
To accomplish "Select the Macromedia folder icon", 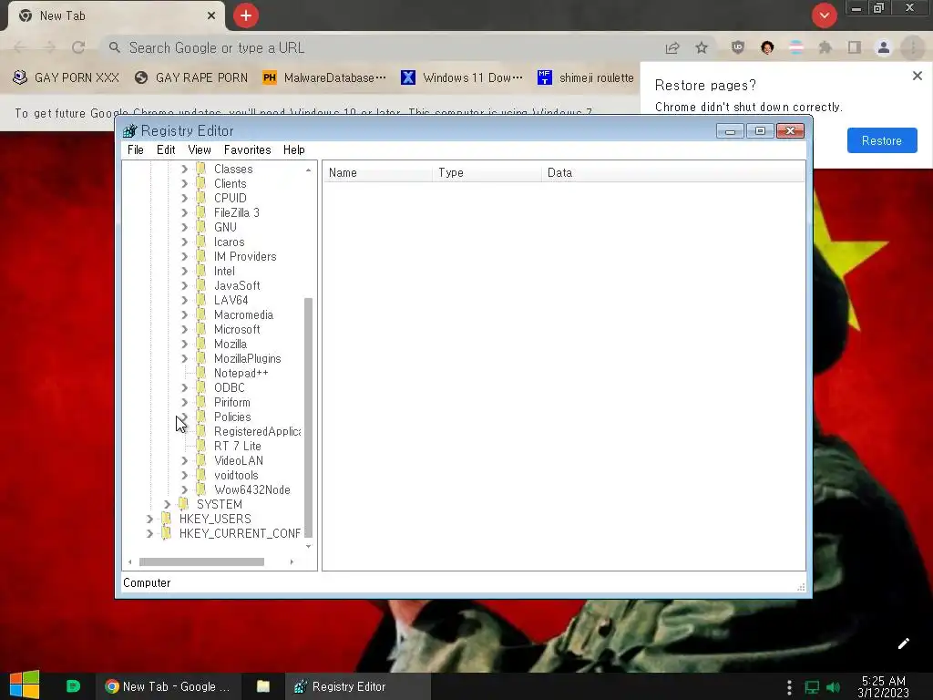I will [x=201, y=314].
